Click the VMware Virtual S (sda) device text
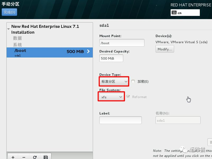Viewport: 212px width, 159px height. pos(182,42)
